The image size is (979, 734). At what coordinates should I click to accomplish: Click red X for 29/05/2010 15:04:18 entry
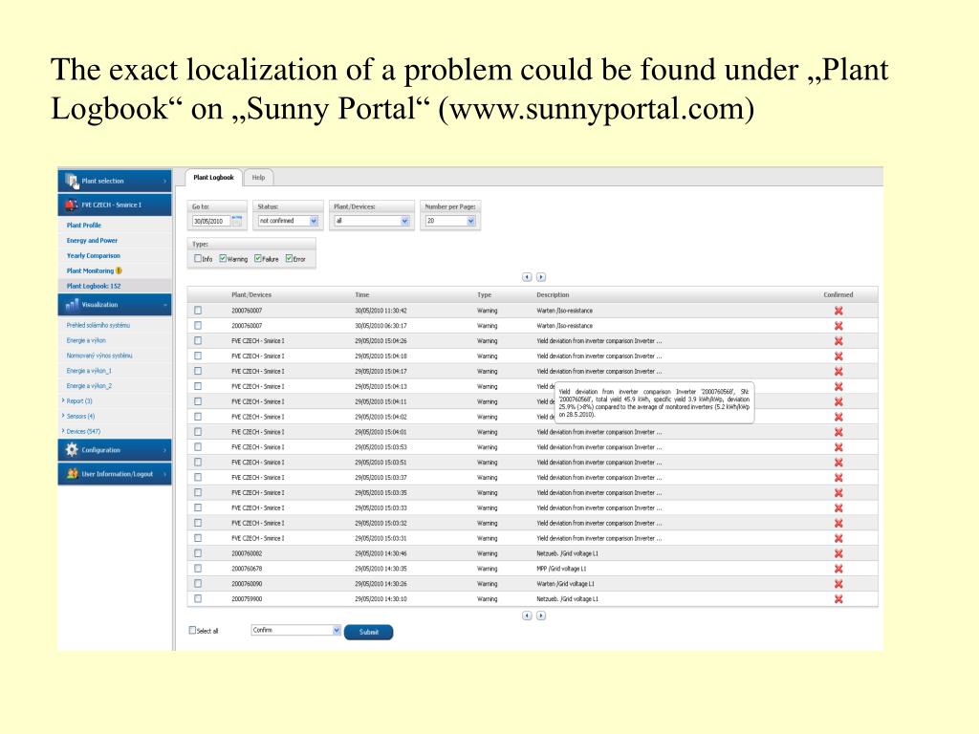tap(838, 356)
